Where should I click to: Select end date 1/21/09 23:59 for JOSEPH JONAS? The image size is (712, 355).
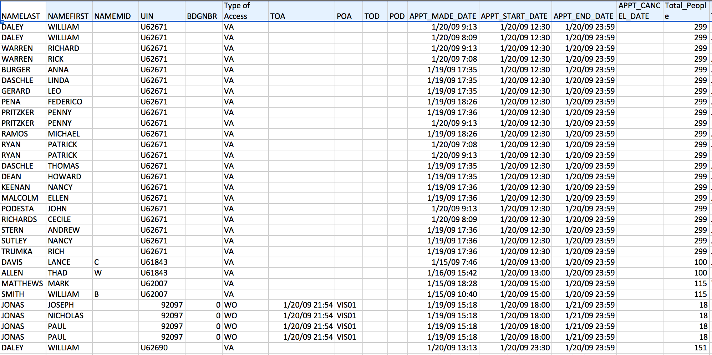tap(584, 305)
